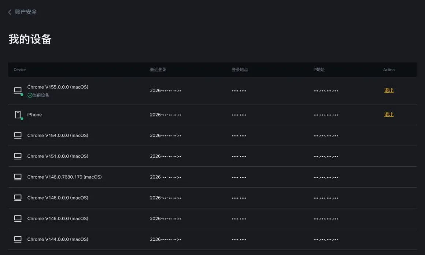The image size is (425, 255).
Task: Click masked IP address of iPhone row
Action: [x=325, y=115]
